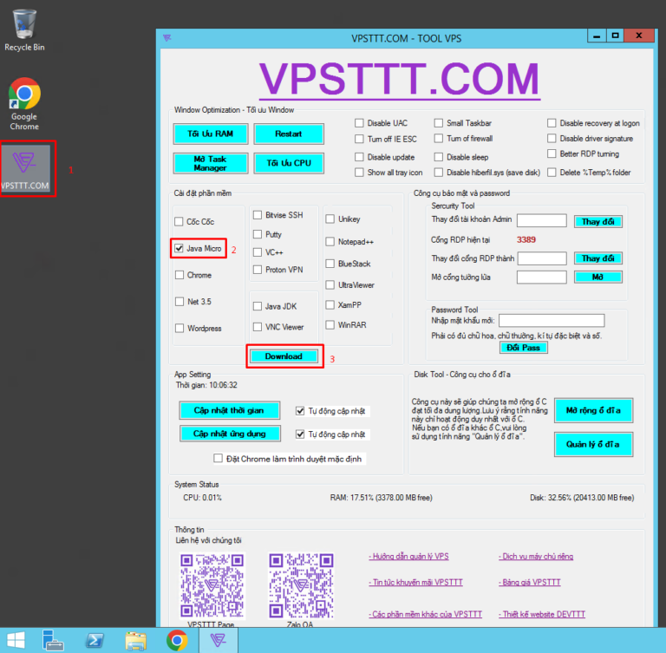666x653 pixels.
Task: Tick the WinRAR install checkbox
Action: point(330,325)
